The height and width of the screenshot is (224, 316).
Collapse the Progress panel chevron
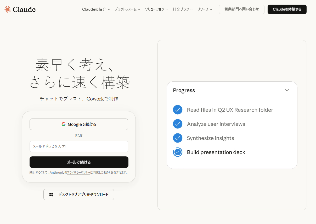click(287, 90)
